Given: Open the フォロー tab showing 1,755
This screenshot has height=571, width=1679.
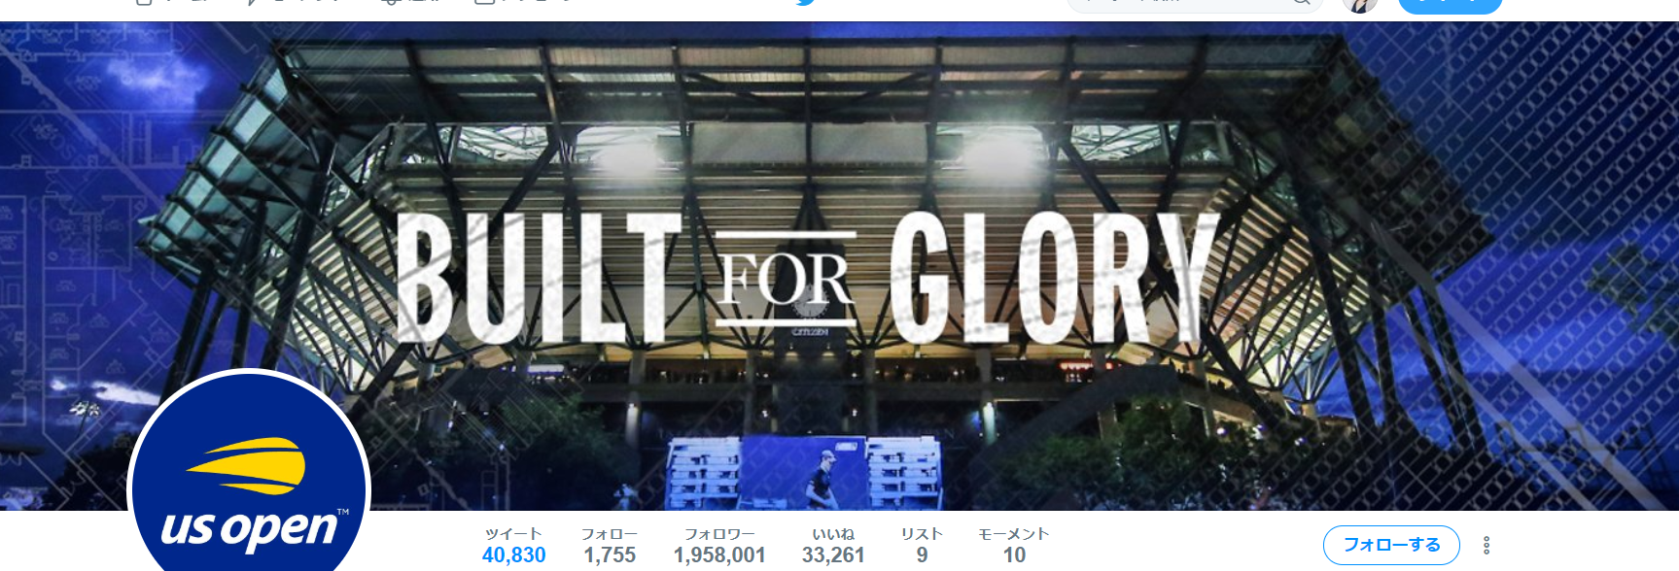Looking at the screenshot, I should [x=610, y=546].
